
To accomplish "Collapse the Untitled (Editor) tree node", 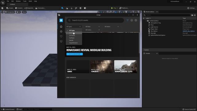I will 146,21.
